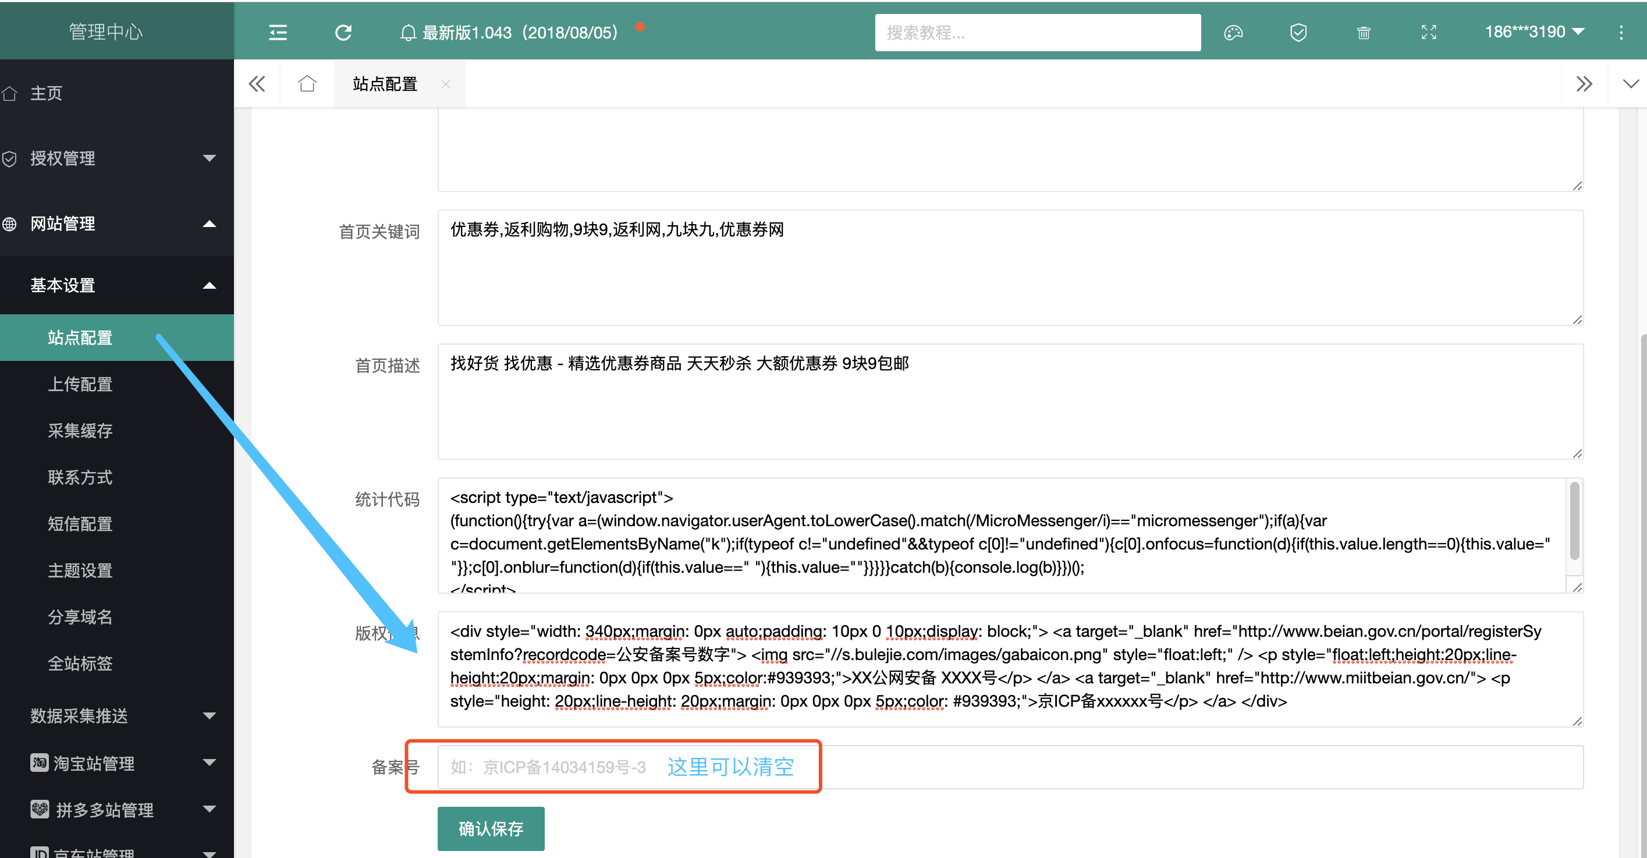
Task: Click the 主页 house icon in sidebar
Action: pyautogui.click(x=9, y=93)
